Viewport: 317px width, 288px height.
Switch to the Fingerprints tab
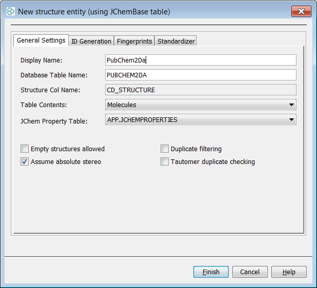point(134,41)
